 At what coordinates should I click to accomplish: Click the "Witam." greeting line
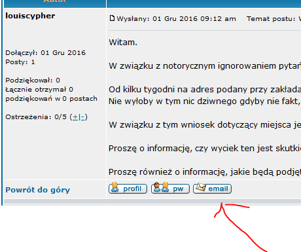click(123, 43)
